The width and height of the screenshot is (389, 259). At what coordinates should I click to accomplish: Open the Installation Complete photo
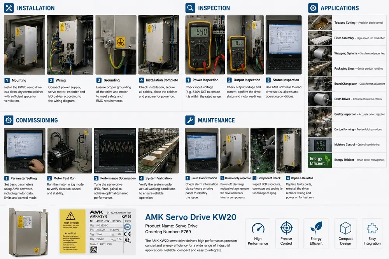159,45
